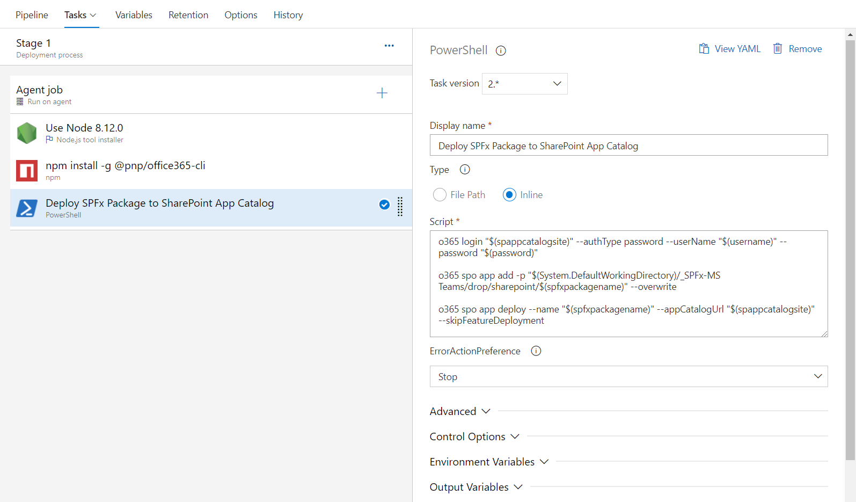This screenshot has height=502, width=856.
Task: Show info for Type field
Action: (x=465, y=170)
